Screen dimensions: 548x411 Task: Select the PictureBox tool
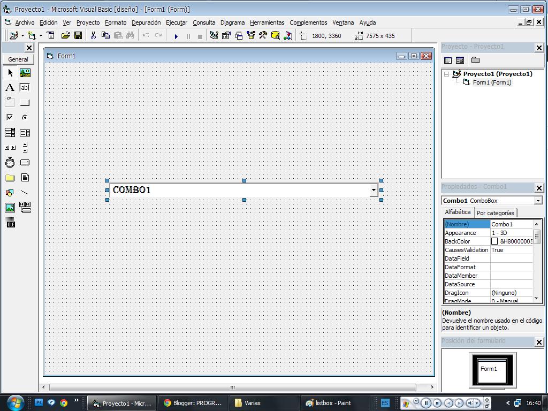[25, 73]
